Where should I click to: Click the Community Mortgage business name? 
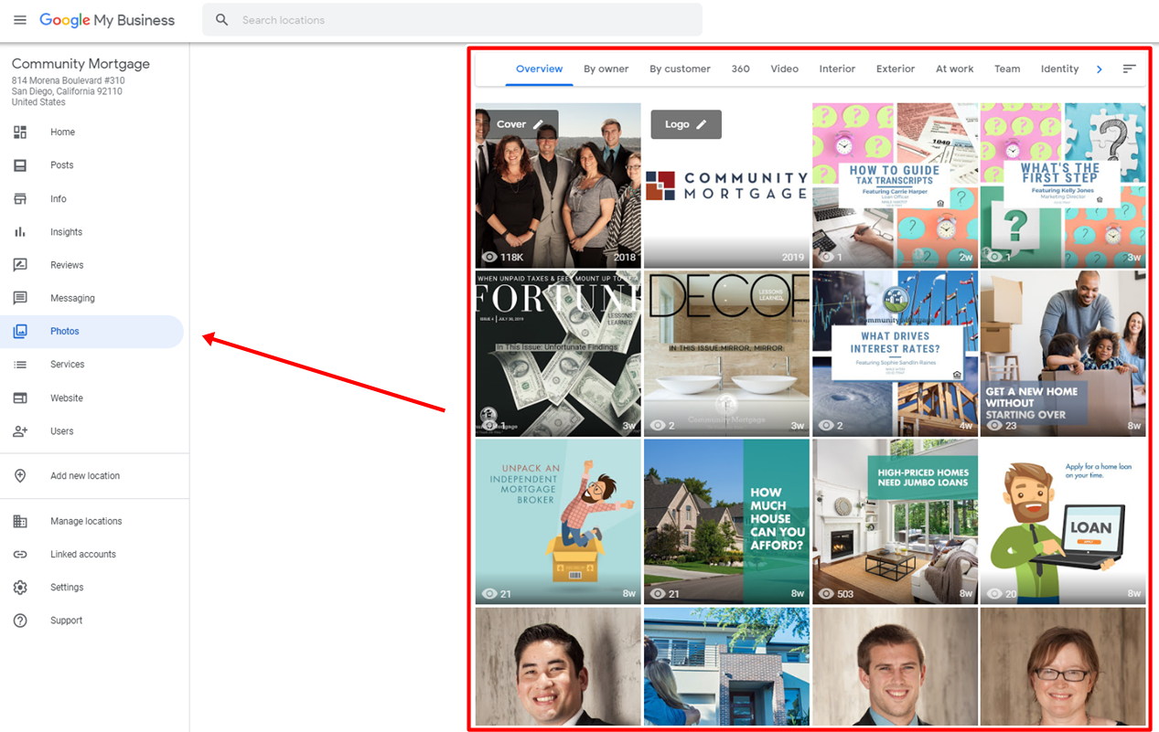80,64
